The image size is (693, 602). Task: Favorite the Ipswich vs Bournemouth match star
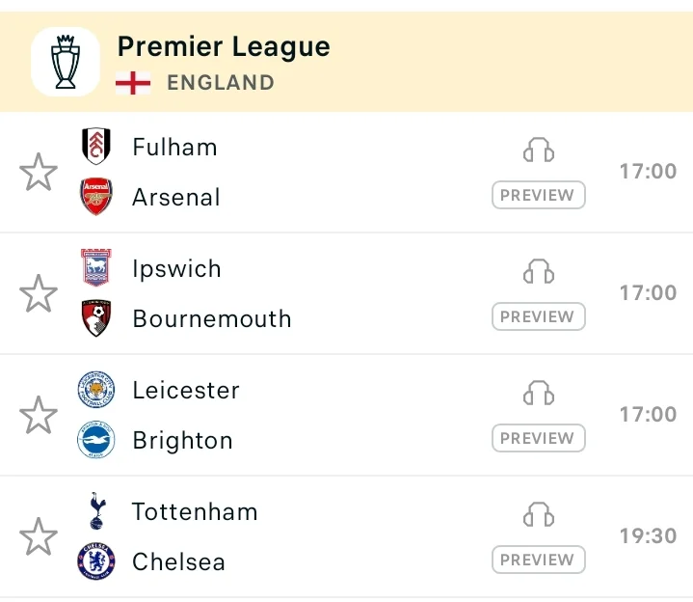pos(39,293)
